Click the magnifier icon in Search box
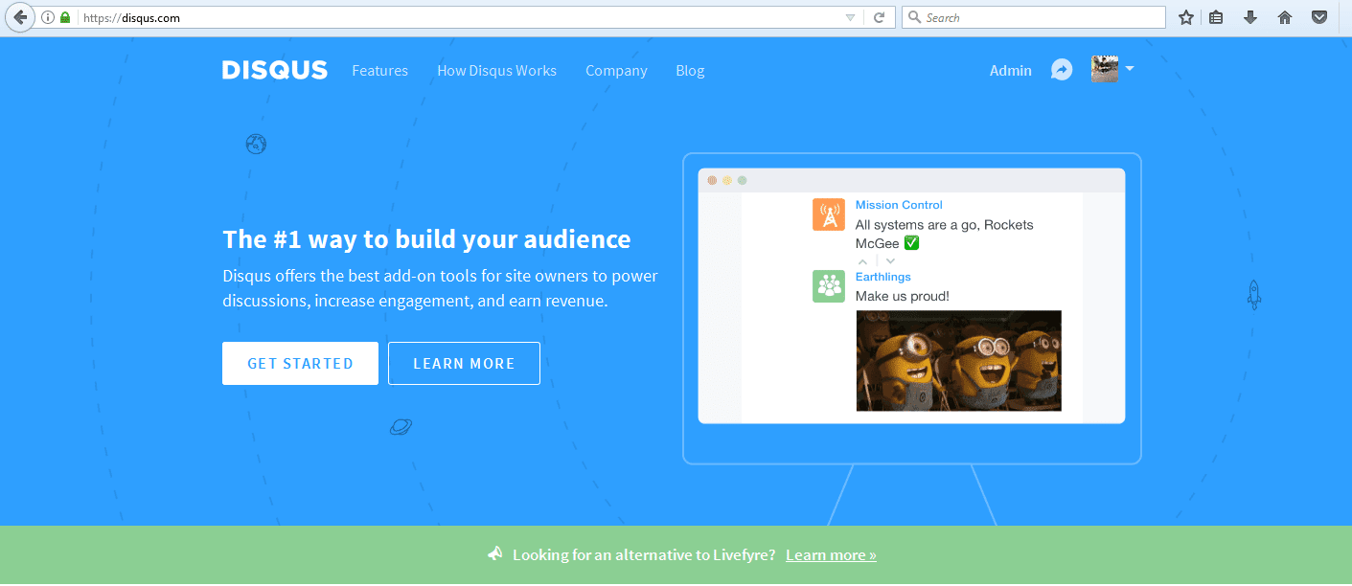 coord(914,17)
